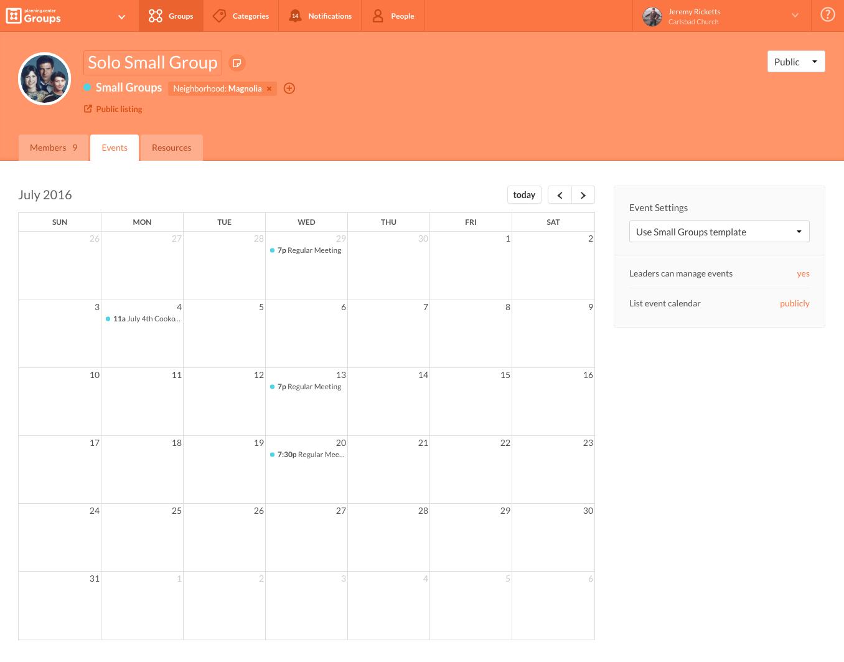The image size is (844, 662).
Task: Expand the app switcher chevron in the header
Action: pos(121,16)
